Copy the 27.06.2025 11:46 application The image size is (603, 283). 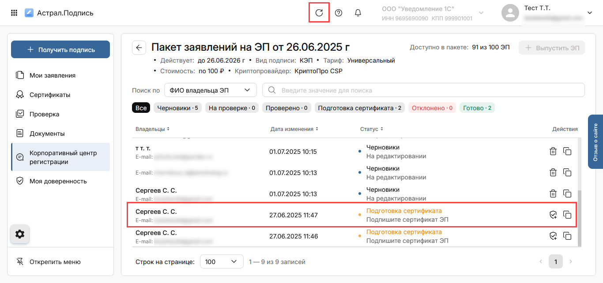pos(567,236)
